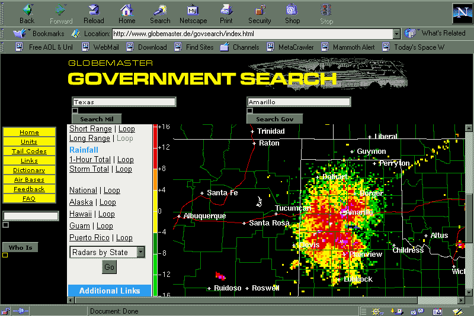The image size is (474, 316).
Task: Open the Today's Space W bookmark
Action: coord(413,47)
